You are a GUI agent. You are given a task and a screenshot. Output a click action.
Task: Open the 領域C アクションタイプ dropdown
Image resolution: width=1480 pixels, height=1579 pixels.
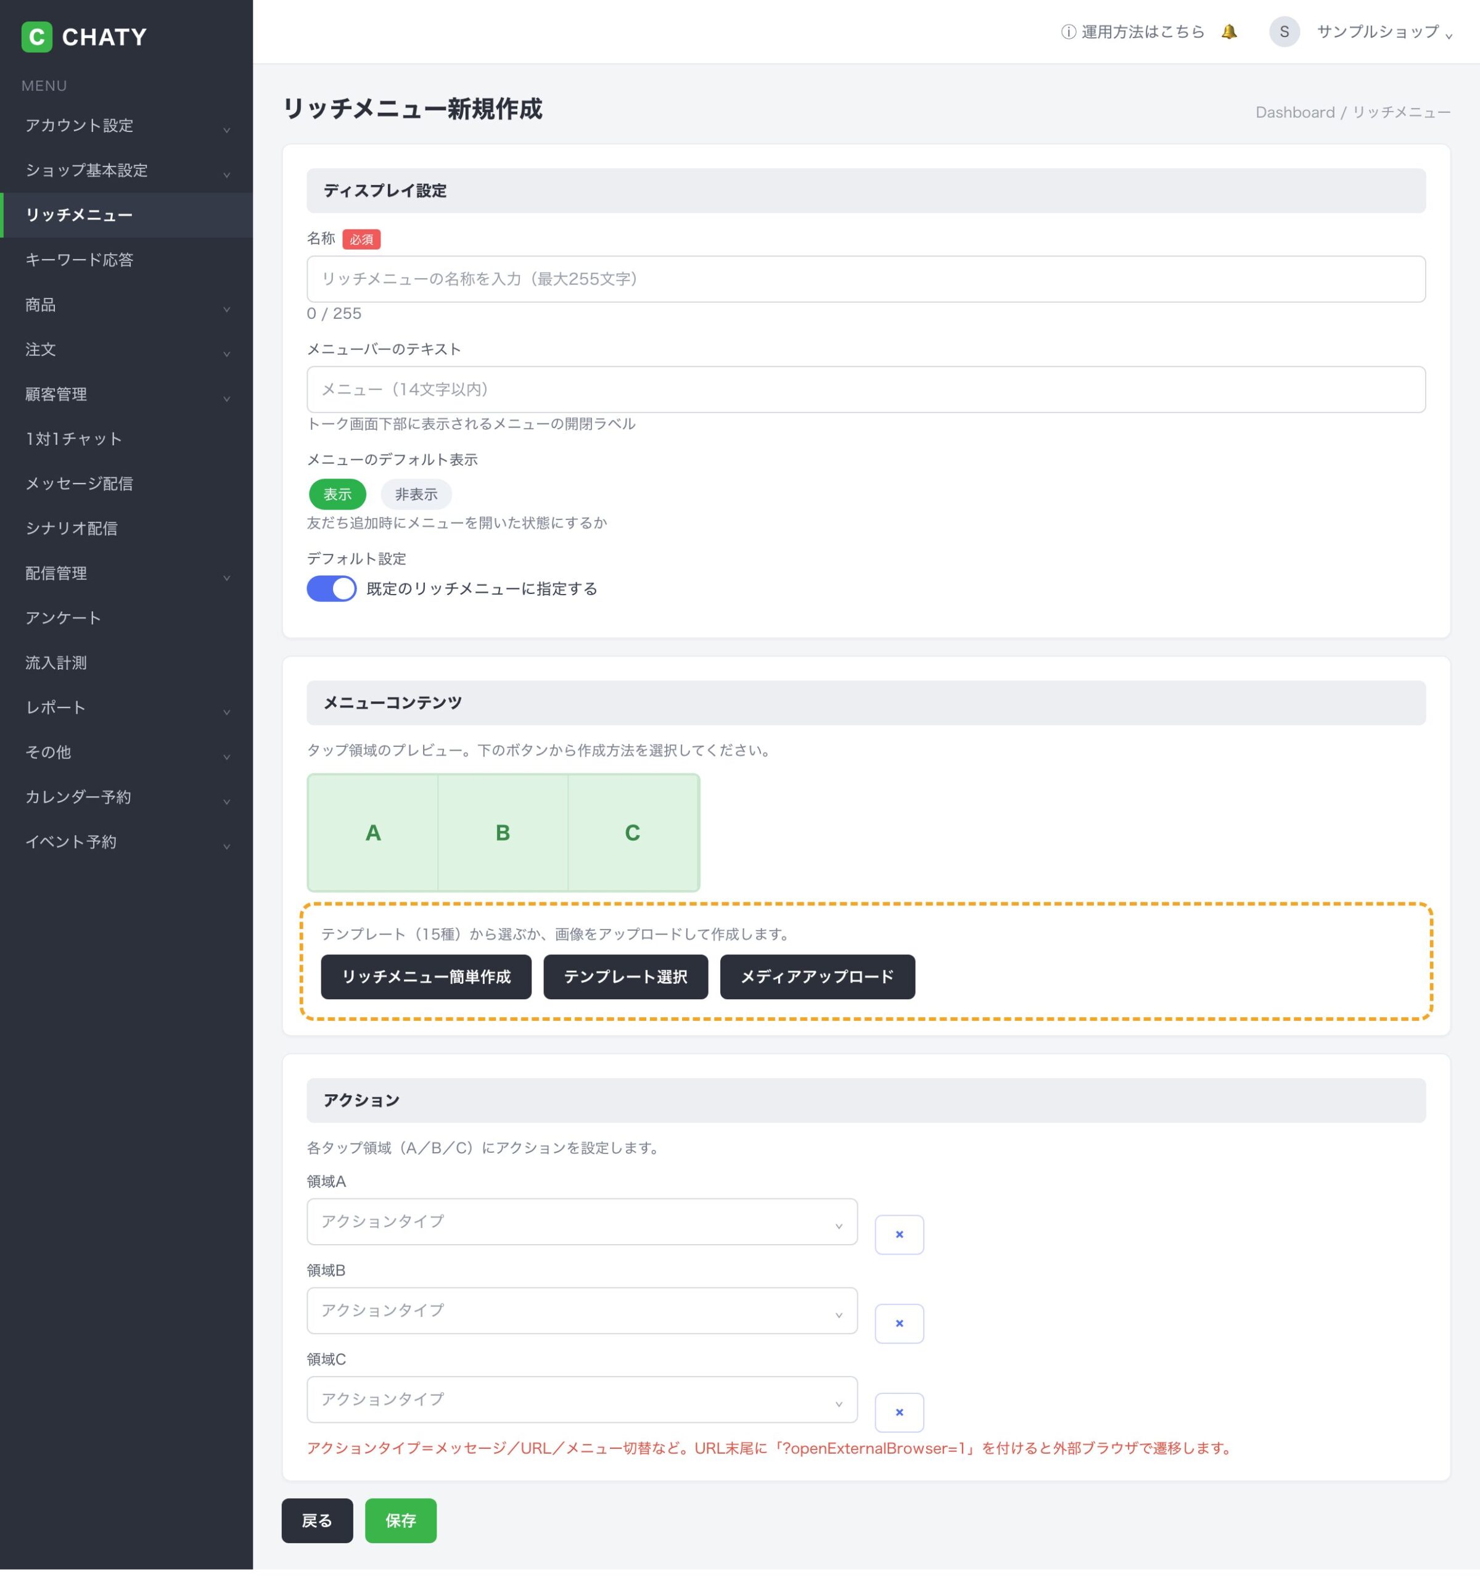point(582,1400)
